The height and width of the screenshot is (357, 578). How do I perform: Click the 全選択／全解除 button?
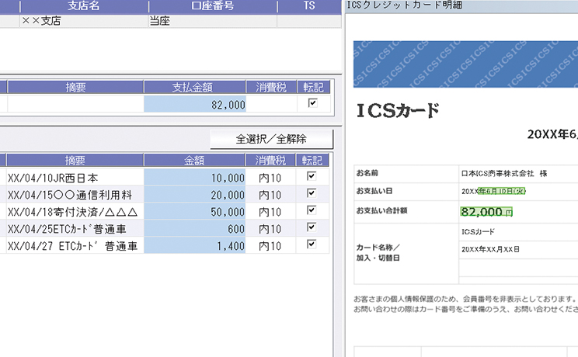(271, 140)
